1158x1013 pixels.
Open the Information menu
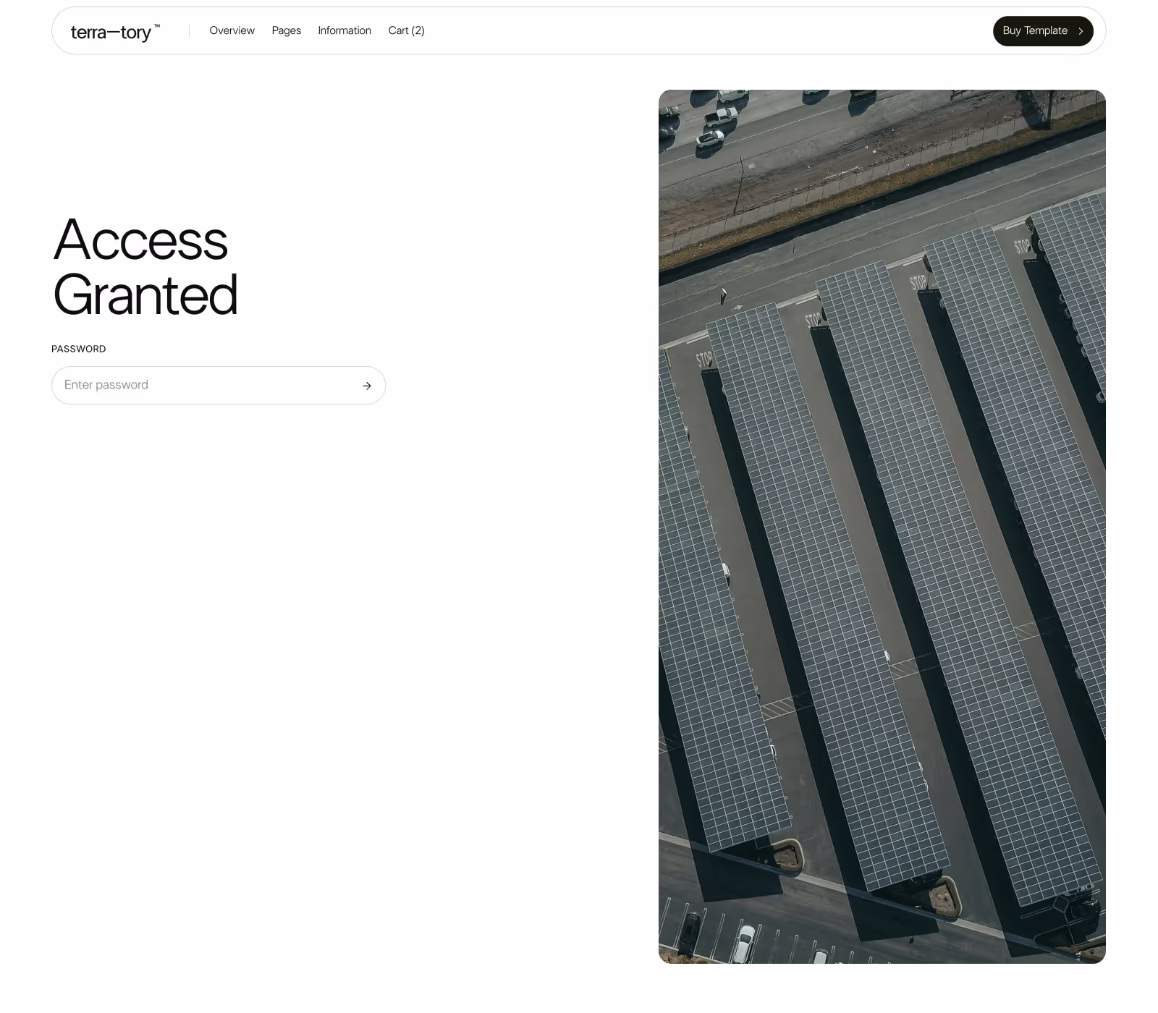[x=345, y=30]
